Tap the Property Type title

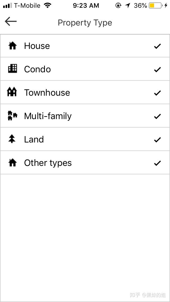click(x=85, y=23)
